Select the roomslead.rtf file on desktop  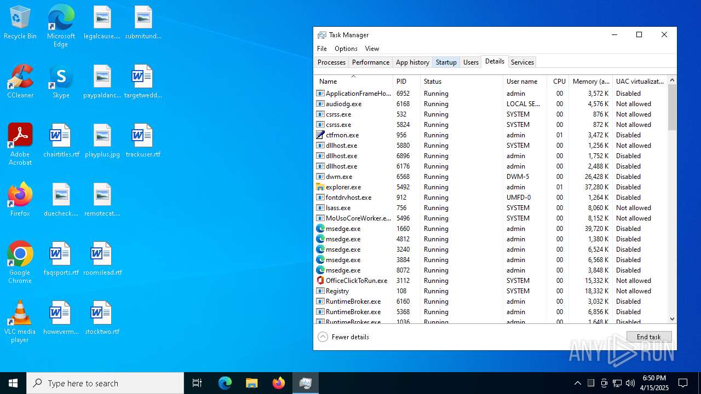[x=102, y=259]
